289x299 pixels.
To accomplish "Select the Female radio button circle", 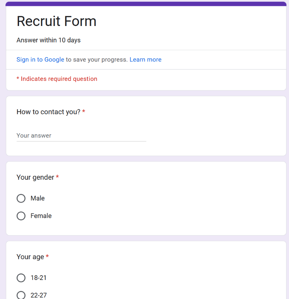I will 21,216.
